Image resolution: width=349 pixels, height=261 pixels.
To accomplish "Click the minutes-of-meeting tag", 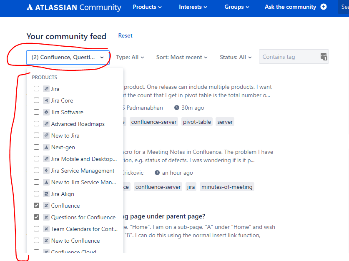I will coord(227,187).
